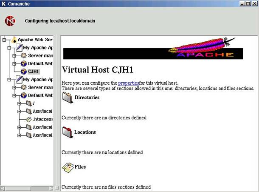Click the tree pane horizontal scrollbar thumb
The height and width of the screenshot is (192, 259).
[x=18, y=189]
